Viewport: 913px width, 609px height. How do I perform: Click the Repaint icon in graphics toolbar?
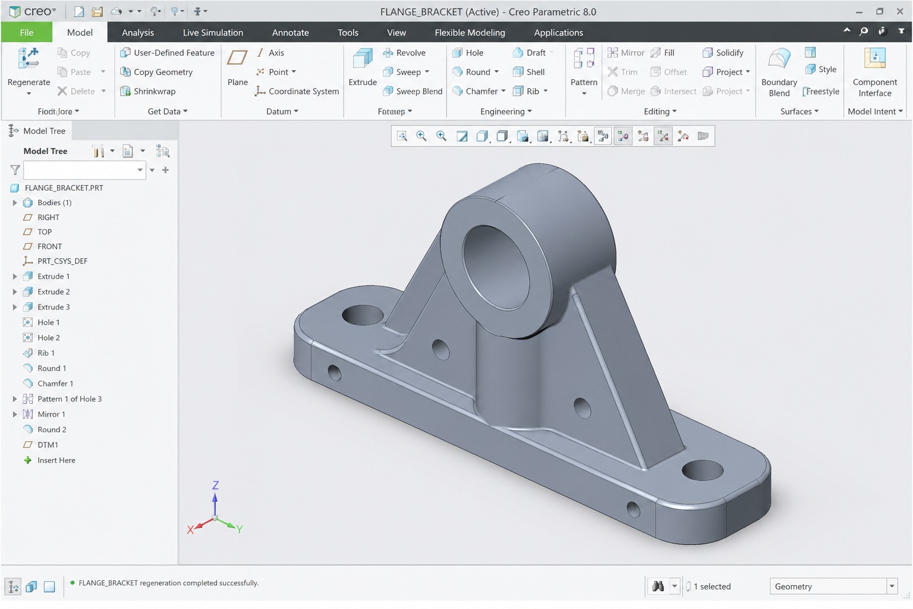pos(462,136)
